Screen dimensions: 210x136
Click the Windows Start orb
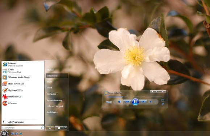(x=4, y=133)
